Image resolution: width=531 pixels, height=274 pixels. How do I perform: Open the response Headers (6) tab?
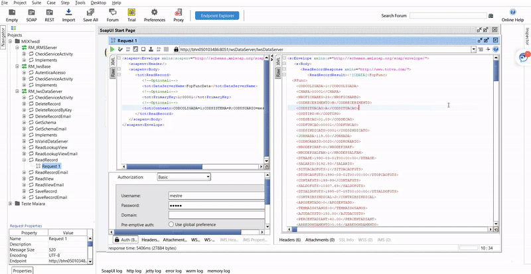(x=290, y=240)
